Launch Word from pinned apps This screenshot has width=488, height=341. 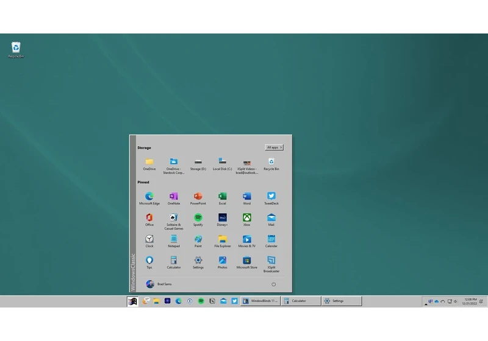tap(247, 199)
